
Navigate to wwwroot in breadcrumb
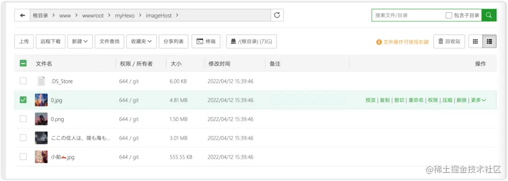tap(93, 15)
